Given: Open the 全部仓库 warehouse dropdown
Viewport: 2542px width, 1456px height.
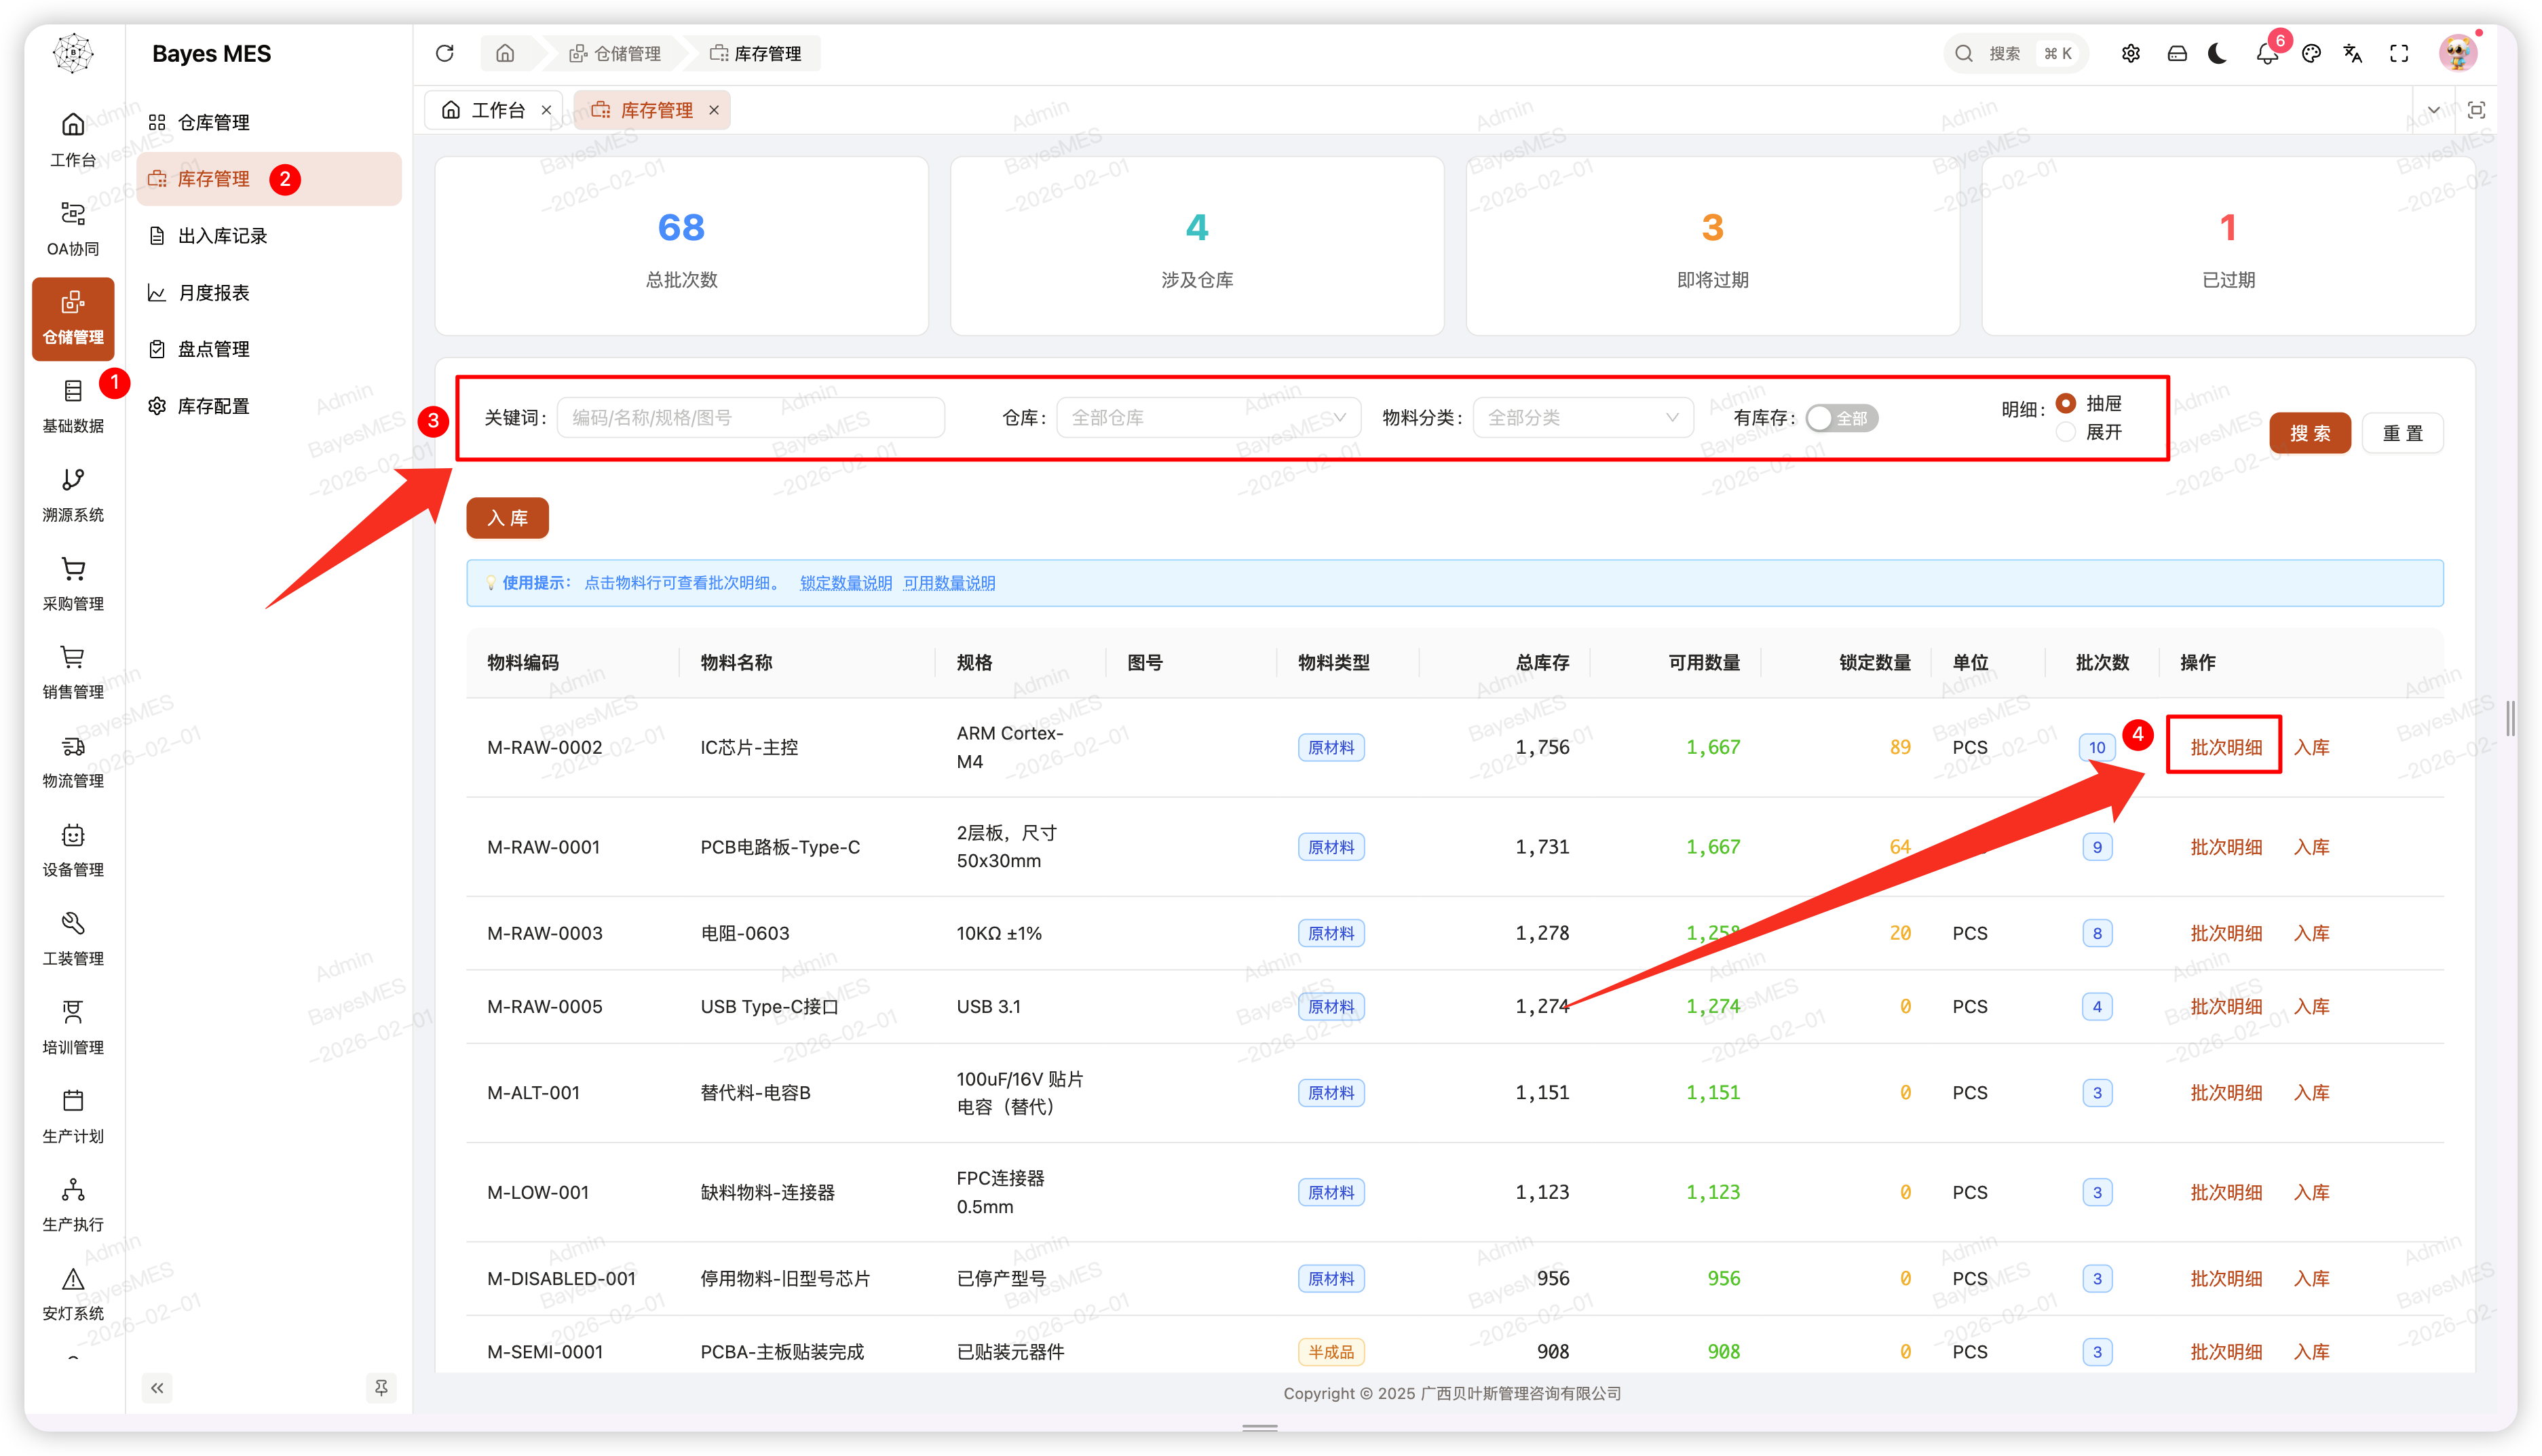Looking at the screenshot, I should [x=1208, y=418].
